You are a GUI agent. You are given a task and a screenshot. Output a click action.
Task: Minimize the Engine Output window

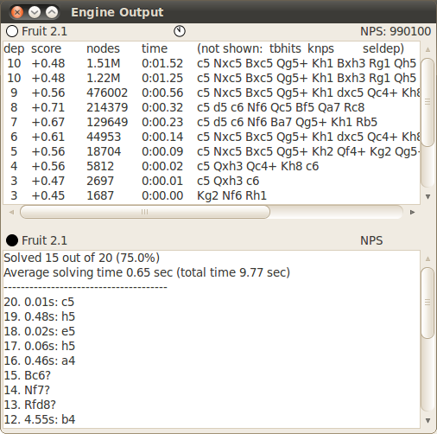35,12
